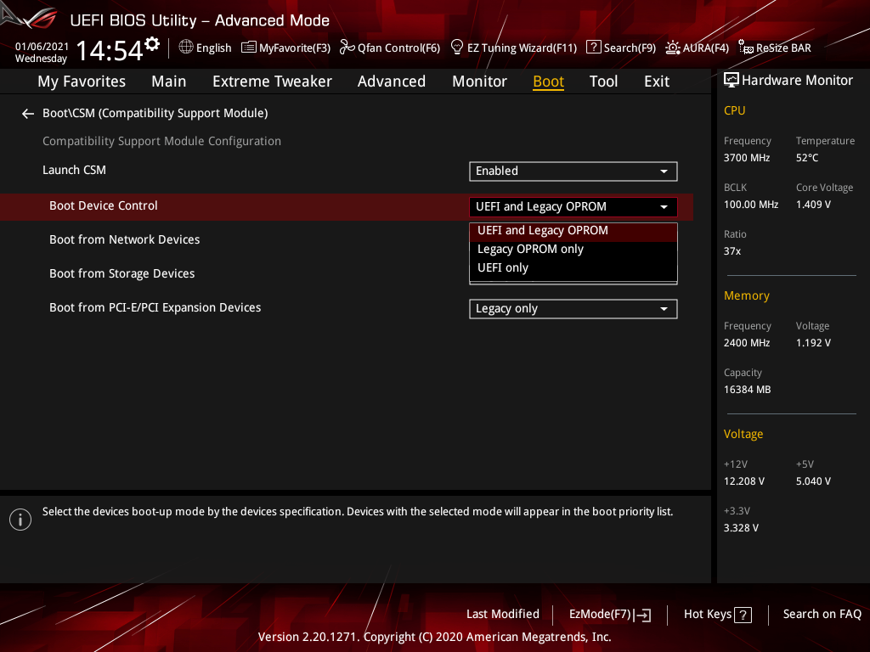Choose UEFI only option
The image size is (870, 652).
(573, 267)
